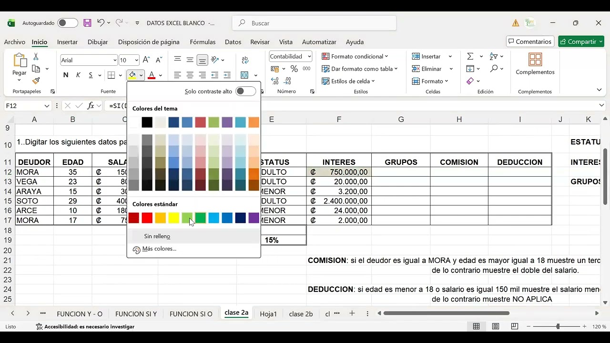Viewport: 610px width, 343px height.
Task: Select the FUNCION SI Y sheet tab
Action: (x=136, y=314)
